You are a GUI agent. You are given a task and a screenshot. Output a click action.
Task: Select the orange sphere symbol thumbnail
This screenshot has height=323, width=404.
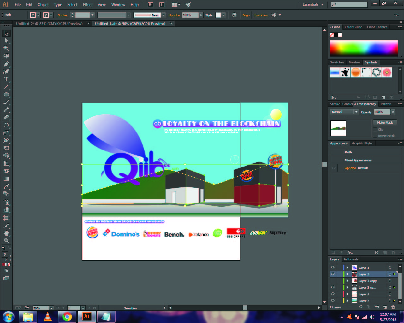356,72
